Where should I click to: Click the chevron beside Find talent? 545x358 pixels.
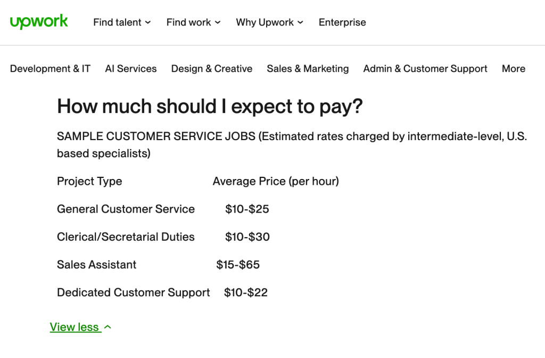coord(148,22)
